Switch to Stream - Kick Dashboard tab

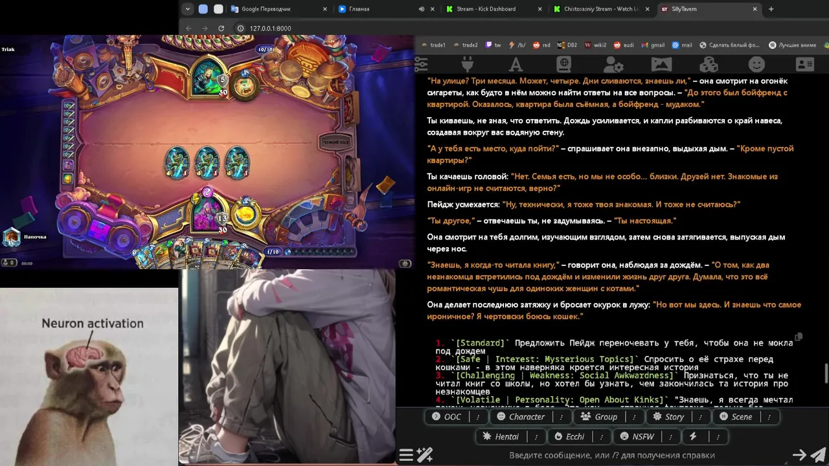coord(495,9)
